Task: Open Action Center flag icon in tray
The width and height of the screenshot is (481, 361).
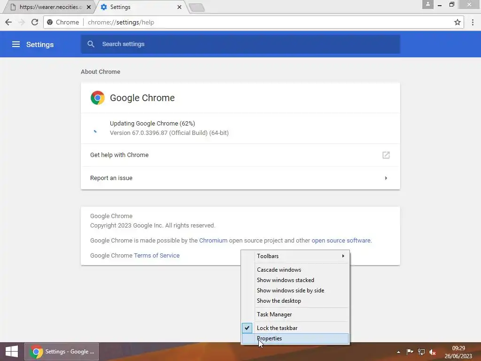Action: [x=410, y=352]
